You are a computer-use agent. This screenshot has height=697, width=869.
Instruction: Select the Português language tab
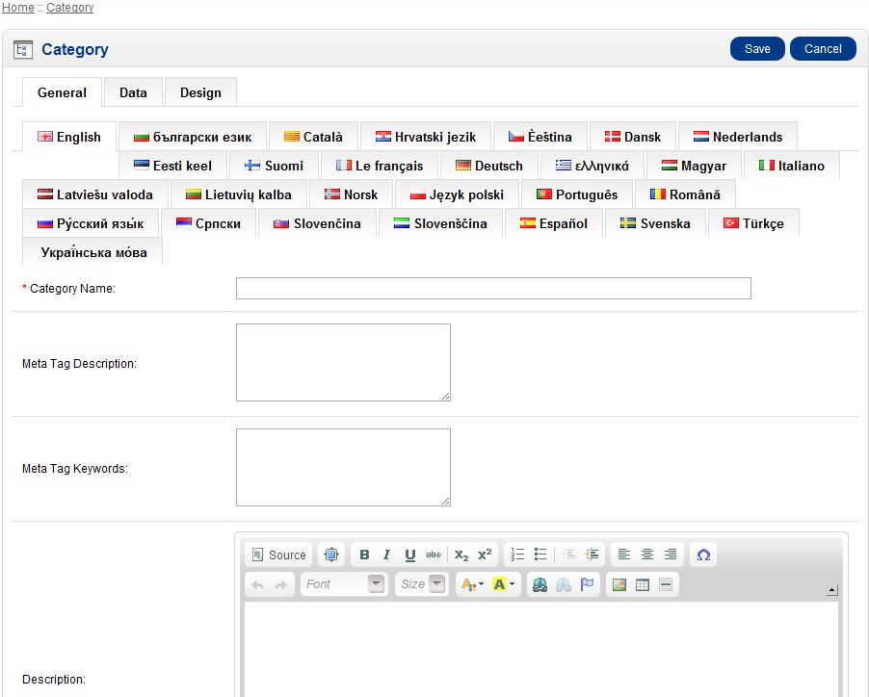[x=577, y=194]
